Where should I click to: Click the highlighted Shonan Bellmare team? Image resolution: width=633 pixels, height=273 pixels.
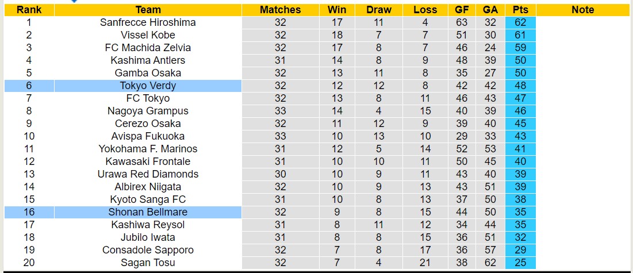coord(148,212)
